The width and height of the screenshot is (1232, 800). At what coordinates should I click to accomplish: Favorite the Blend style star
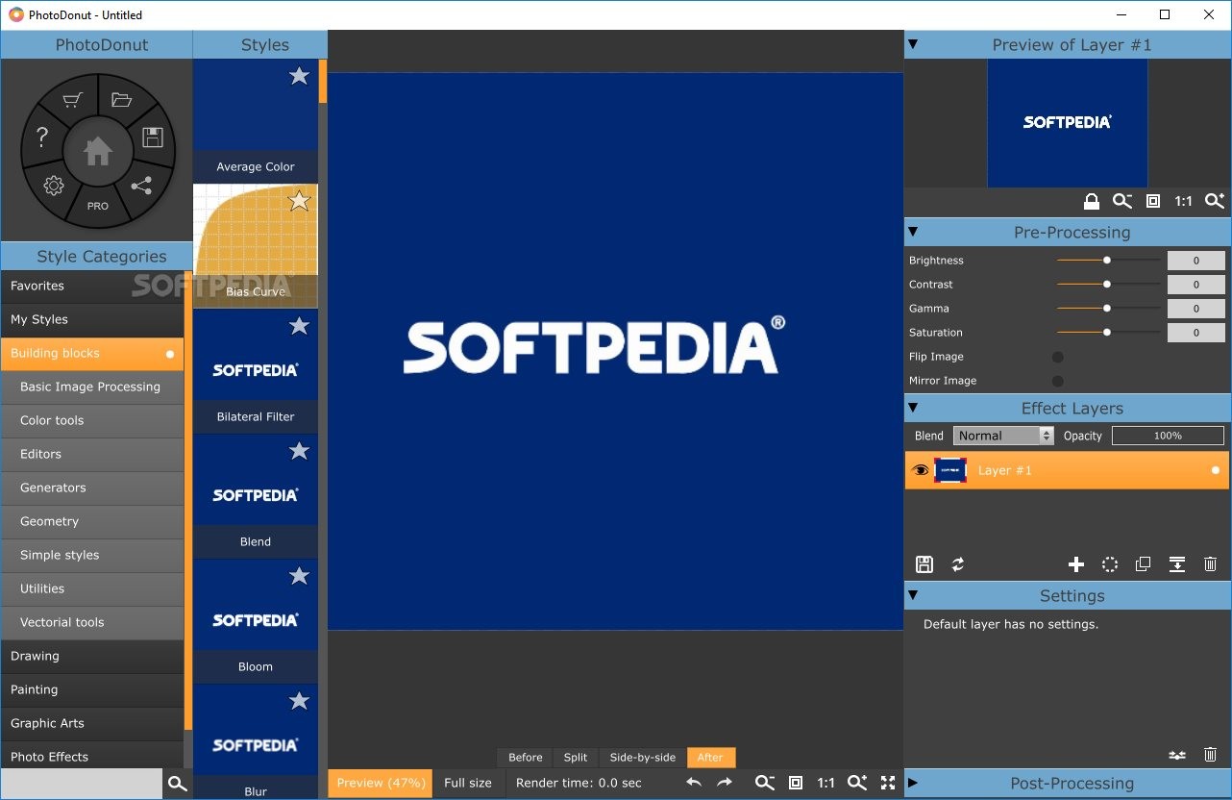pyautogui.click(x=299, y=451)
